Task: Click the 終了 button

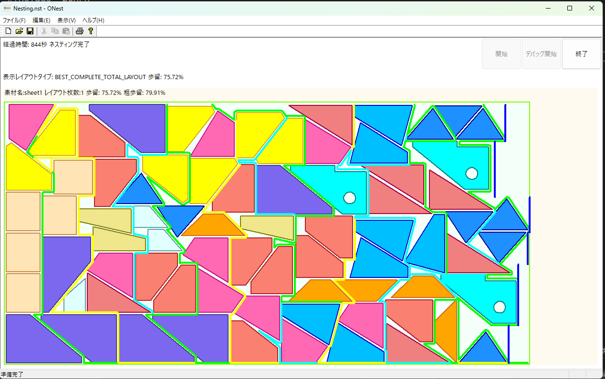Action: click(x=581, y=54)
